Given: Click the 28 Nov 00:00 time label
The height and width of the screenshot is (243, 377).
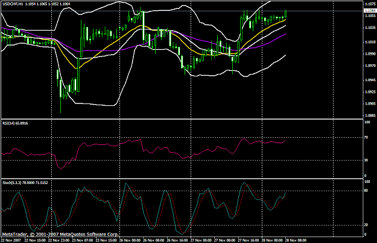Looking at the screenshot, I should 272,240.
